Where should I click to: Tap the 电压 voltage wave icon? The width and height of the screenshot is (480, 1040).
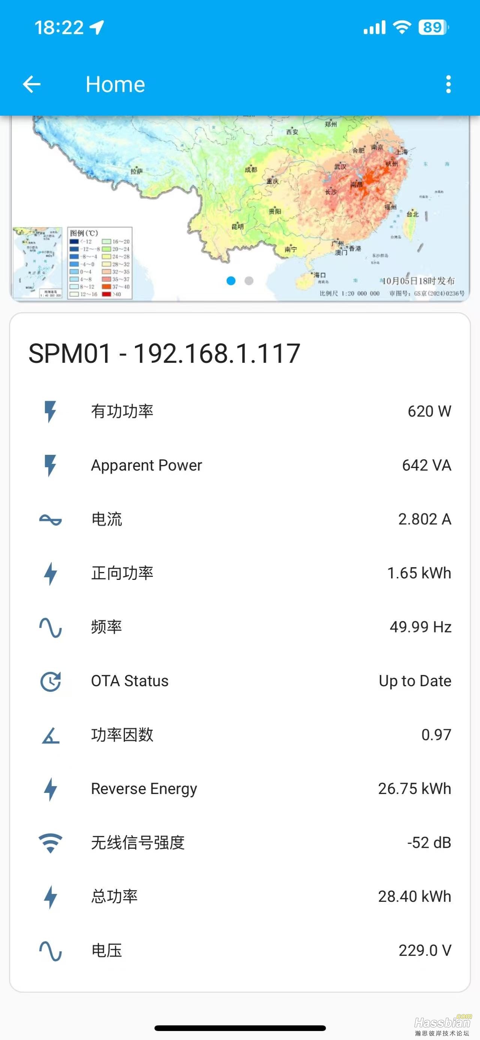pyautogui.click(x=50, y=951)
